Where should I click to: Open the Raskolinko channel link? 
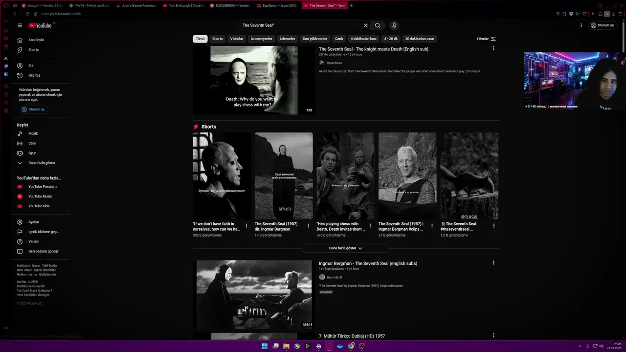(335, 63)
